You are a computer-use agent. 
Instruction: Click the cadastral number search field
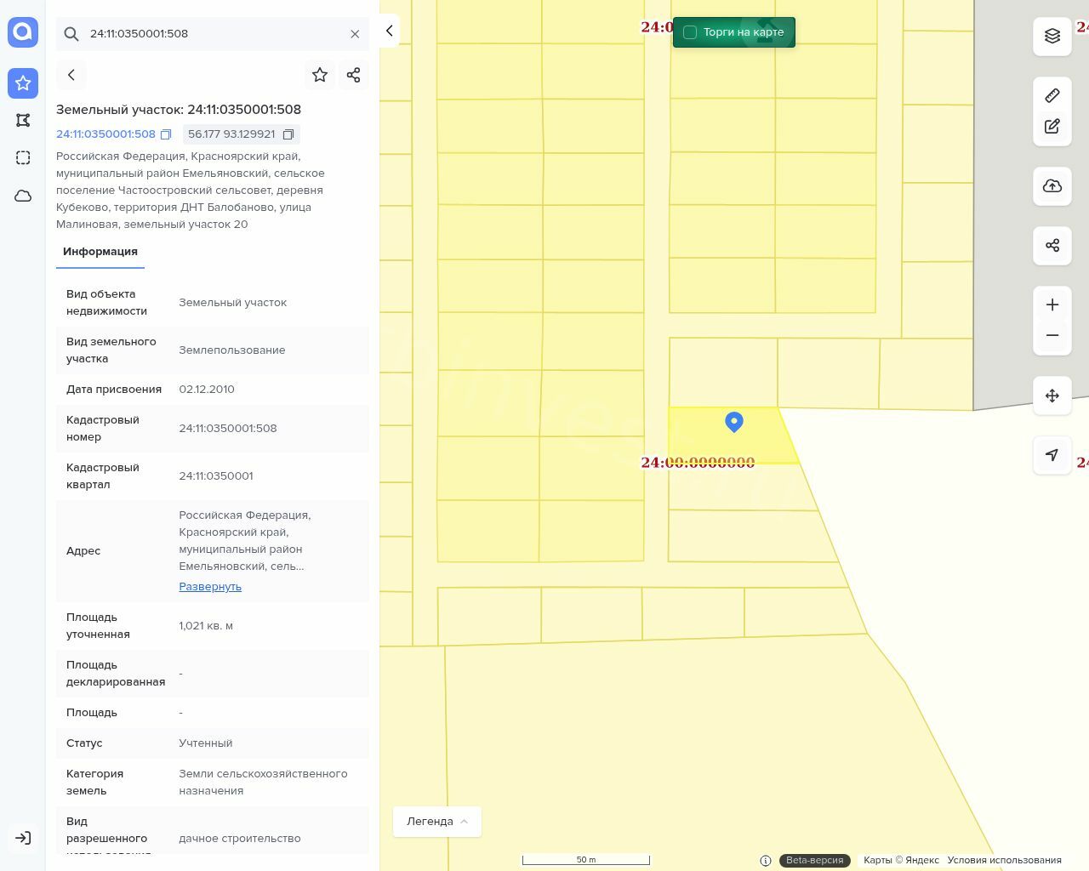coord(213,34)
